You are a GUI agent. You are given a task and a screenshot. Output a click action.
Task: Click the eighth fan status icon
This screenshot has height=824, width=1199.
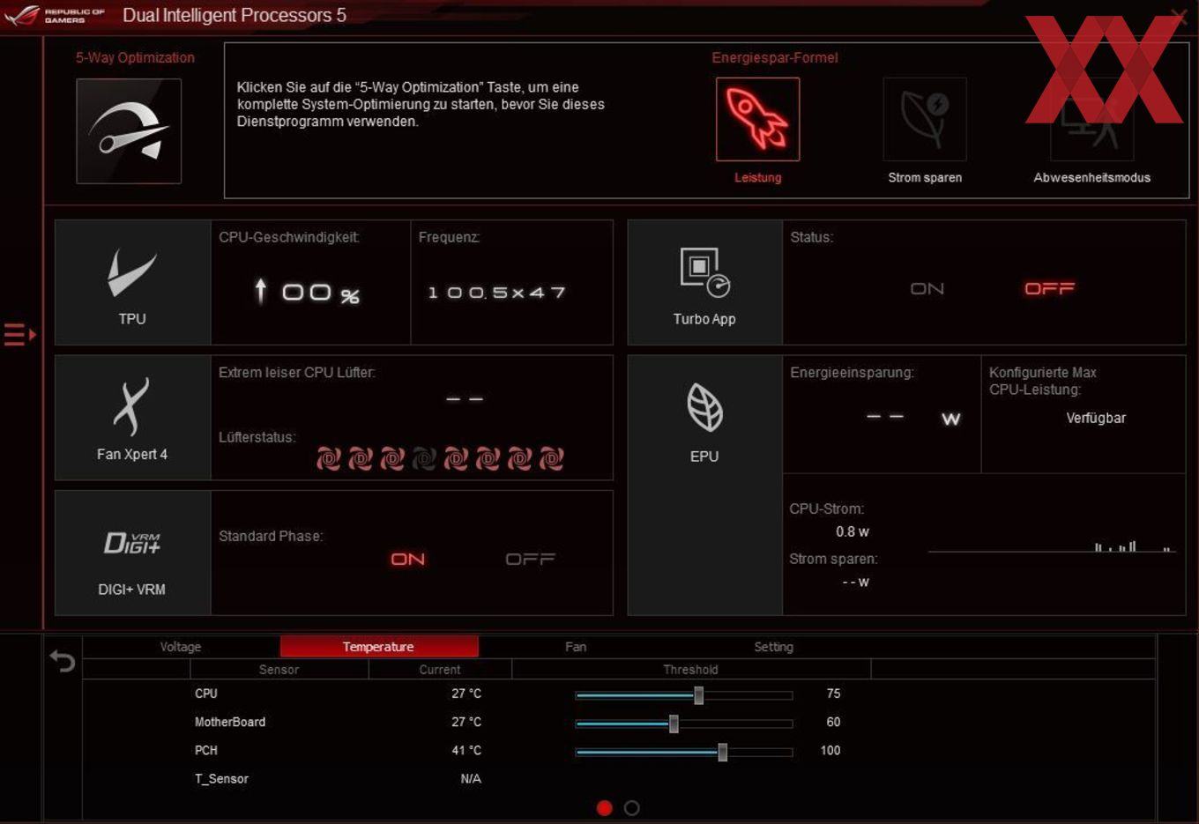pos(551,458)
